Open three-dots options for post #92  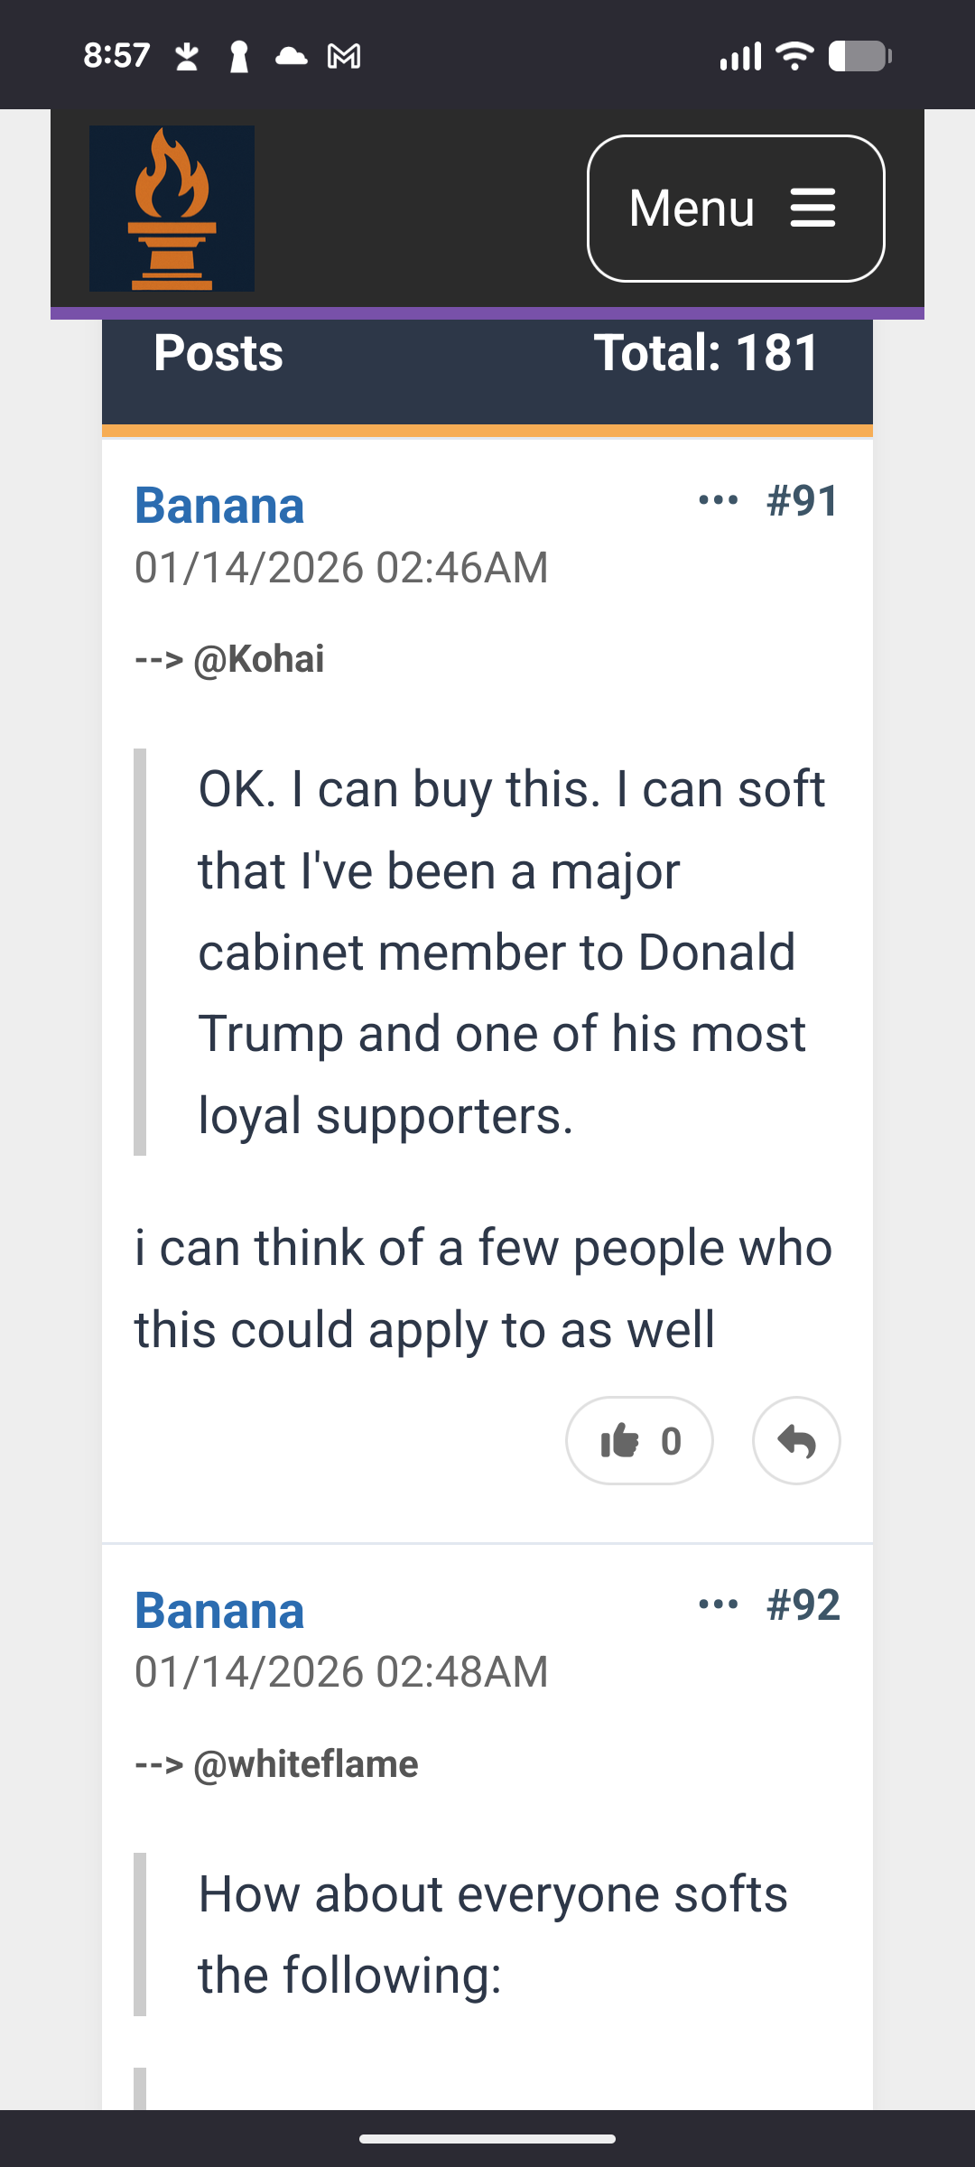point(719,1604)
